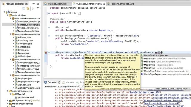
Task: Open the CollectionSerializer.java:23 stack trace link
Action: 171,98
